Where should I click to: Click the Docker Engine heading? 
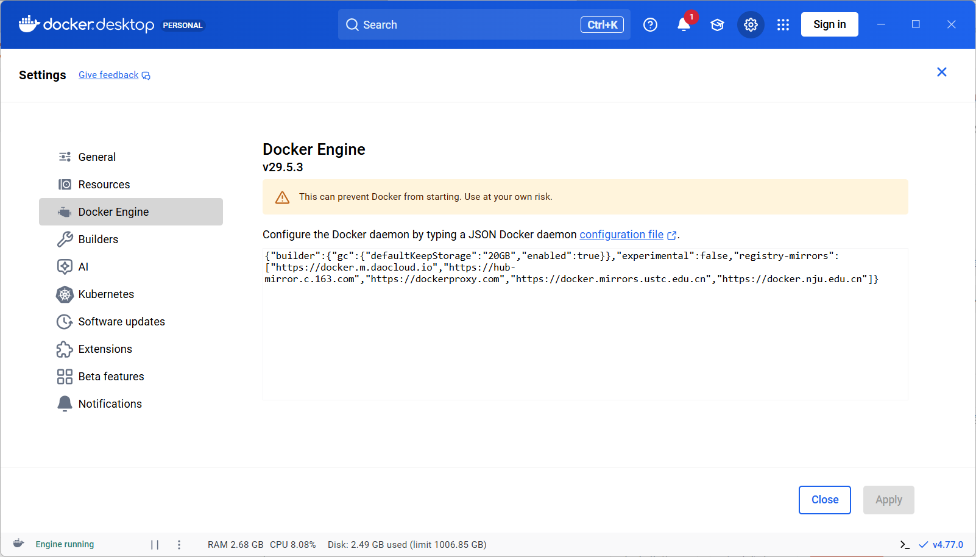click(x=314, y=149)
